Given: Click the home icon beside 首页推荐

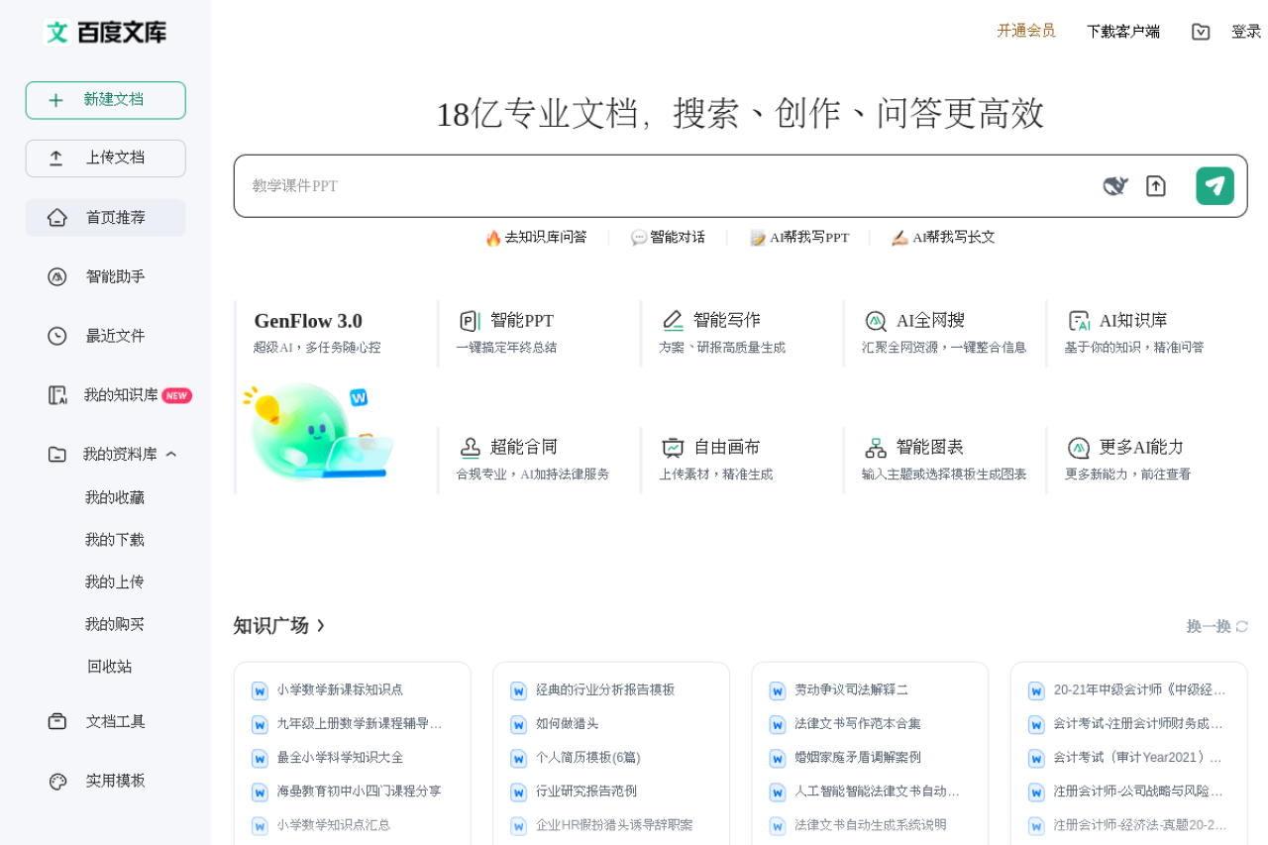Looking at the screenshot, I should coord(57,218).
